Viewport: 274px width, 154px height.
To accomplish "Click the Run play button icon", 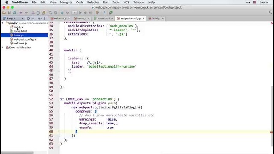I will tap(80, 12).
